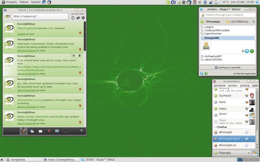Click the Kompislista scrollbar down arrow
The width and height of the screenshot is (260, 162).
(x=257, y=147)
